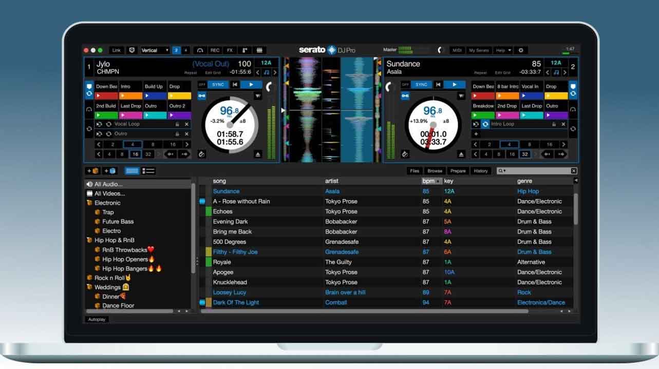Image resolution: width=659 pixels, height=369 pixels.
Task: Switch to the History tab
Action: (481, 170)
